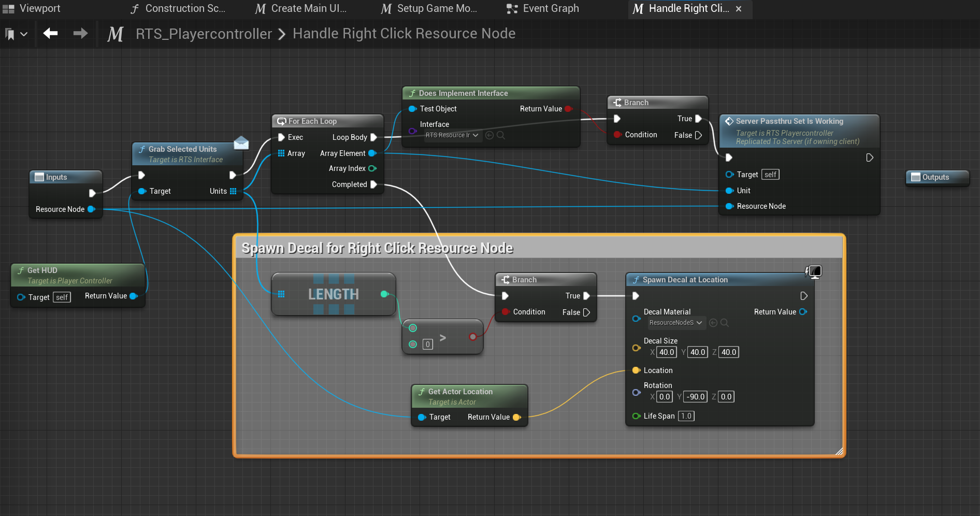This screenshot has height=516, width=980.
Task: Click the top Branch Condition pin
Action: coord(617,135)
